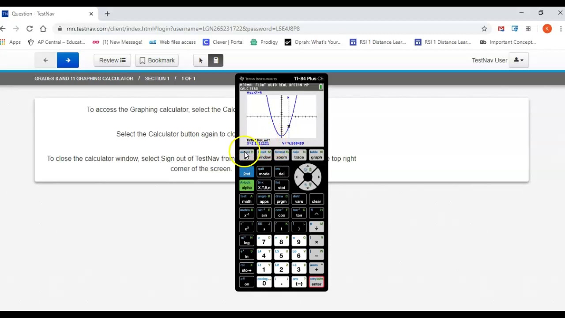Bookmark this question
The width and height of the screenshot is (565, 318).
(x=157, y=60)
